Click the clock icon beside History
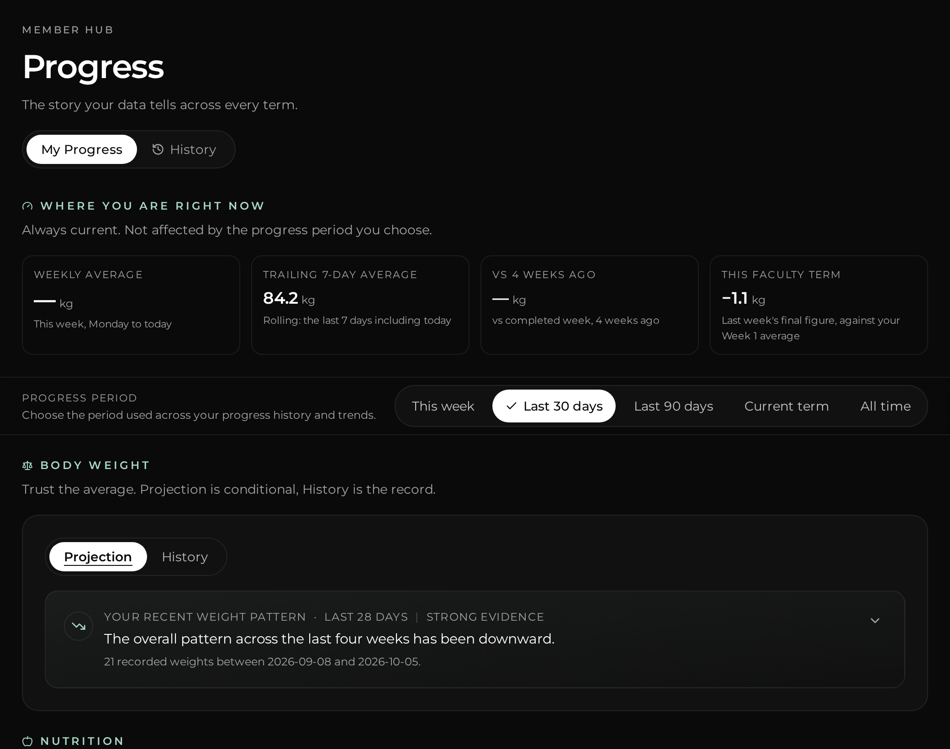The image size is (950, 749). pos(158,149)
